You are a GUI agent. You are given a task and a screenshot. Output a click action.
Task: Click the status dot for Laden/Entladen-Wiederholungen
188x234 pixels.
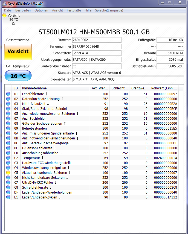click(x=8, y=192)
